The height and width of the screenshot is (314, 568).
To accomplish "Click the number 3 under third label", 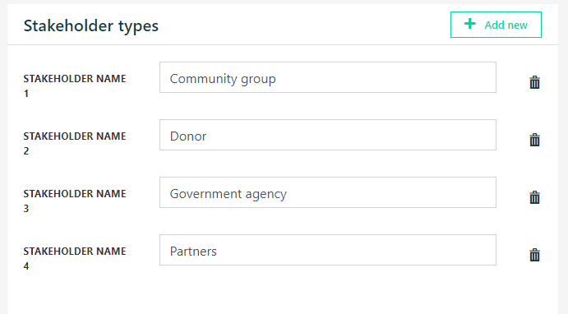I will (x=26, y=209).
